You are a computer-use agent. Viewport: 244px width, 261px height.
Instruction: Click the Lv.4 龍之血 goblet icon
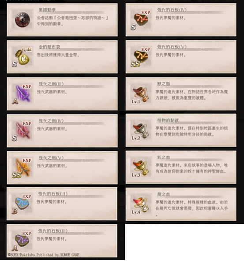(x=141, y=204)
